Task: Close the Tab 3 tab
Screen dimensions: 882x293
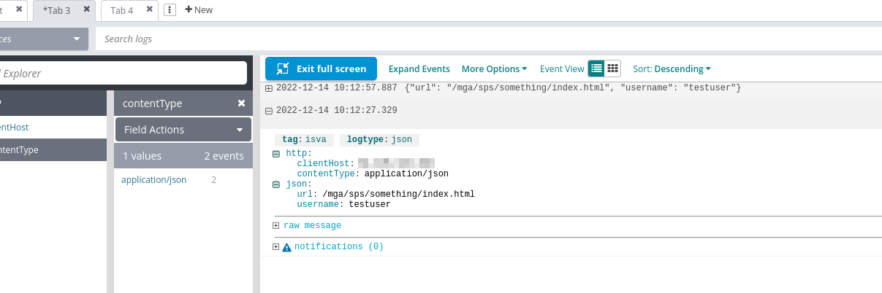Action: coord(87,9)
